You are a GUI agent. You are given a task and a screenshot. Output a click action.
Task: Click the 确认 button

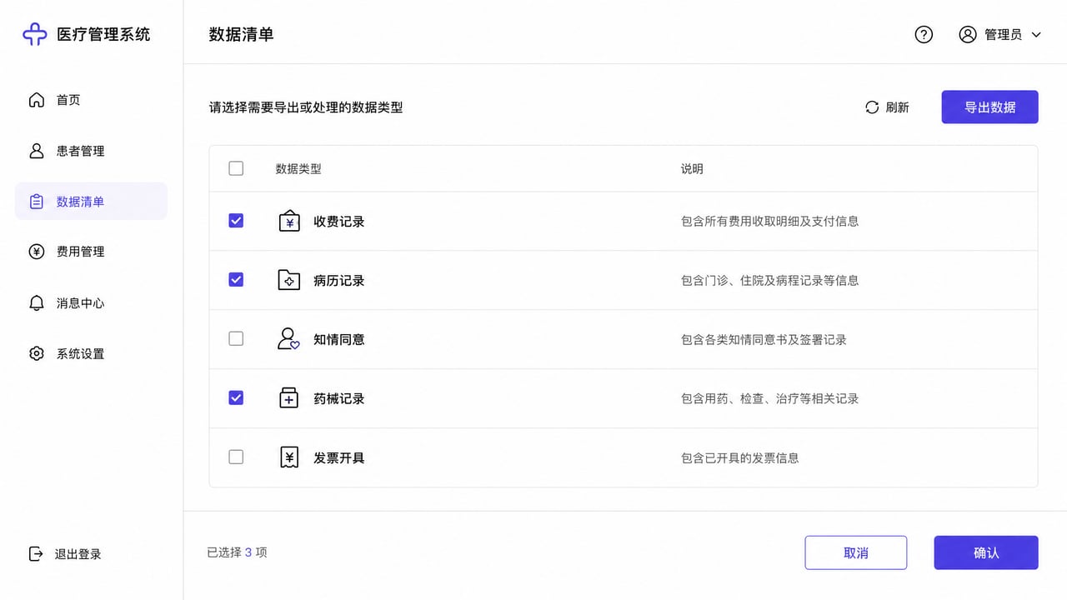coord(986,552)
